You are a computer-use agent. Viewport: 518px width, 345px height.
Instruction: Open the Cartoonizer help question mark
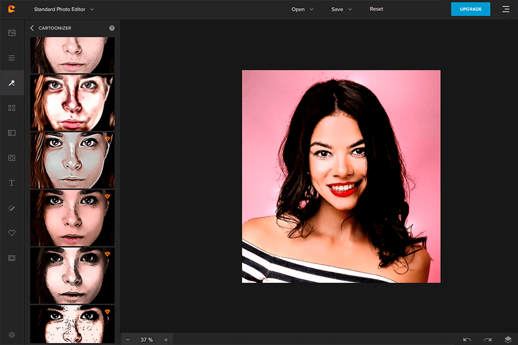tap(112, 28)
